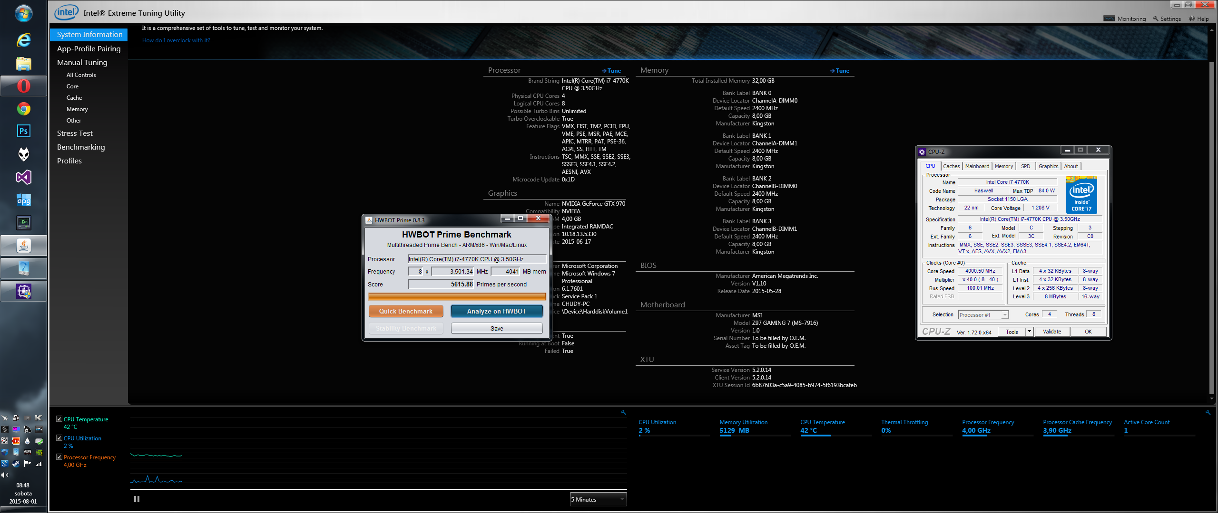
Task: Switch to Memory tab in CPU-Z
Action: tap(1004, 166)
